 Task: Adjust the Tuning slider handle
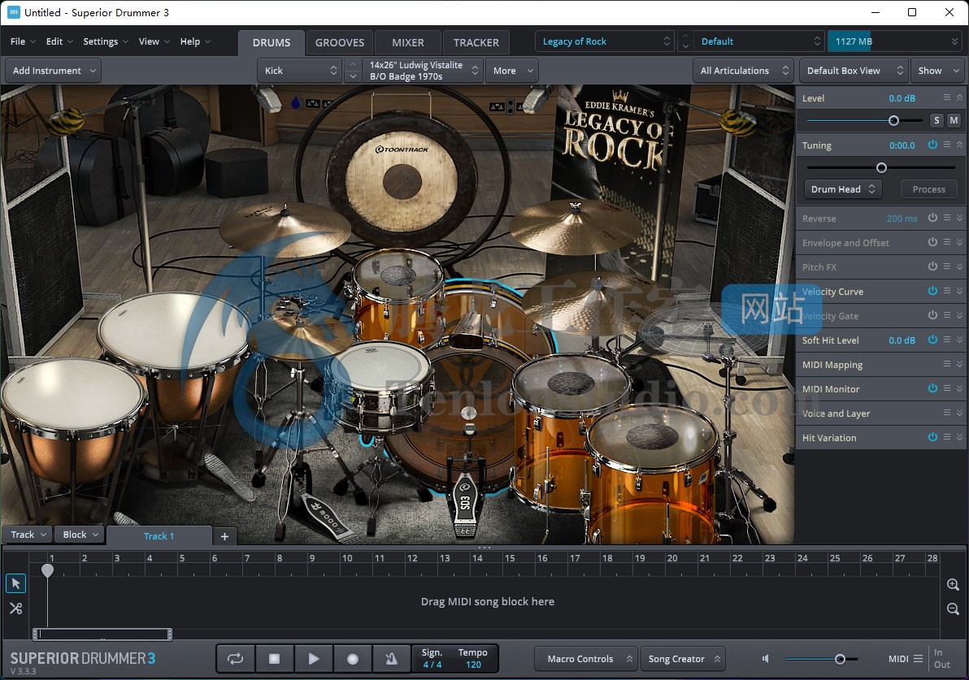882,167
